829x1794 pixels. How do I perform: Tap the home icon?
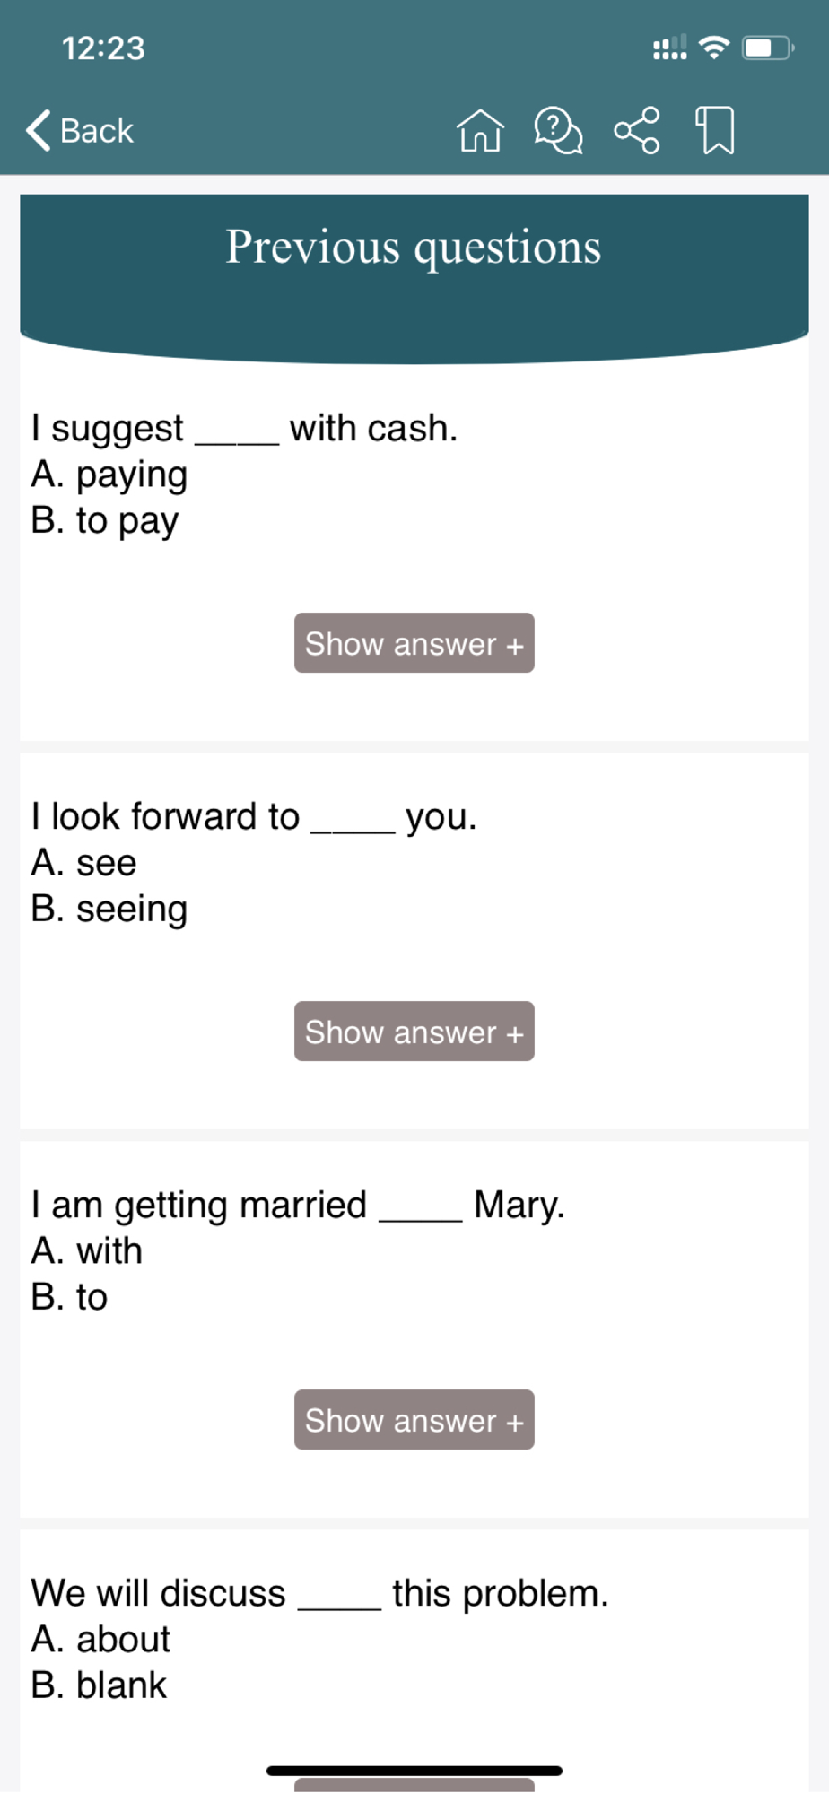click(x=480, y=131)
